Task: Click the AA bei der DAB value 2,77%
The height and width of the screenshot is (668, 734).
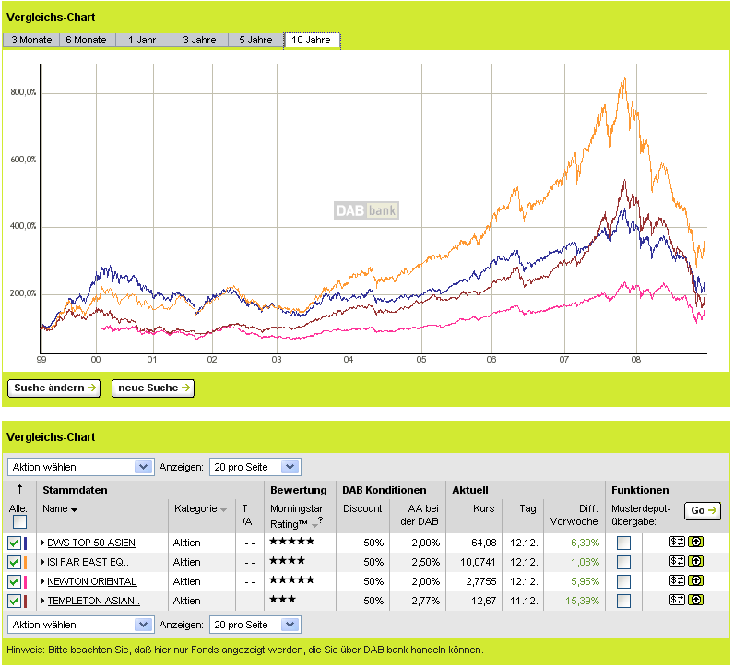Action: pos(427,602)
